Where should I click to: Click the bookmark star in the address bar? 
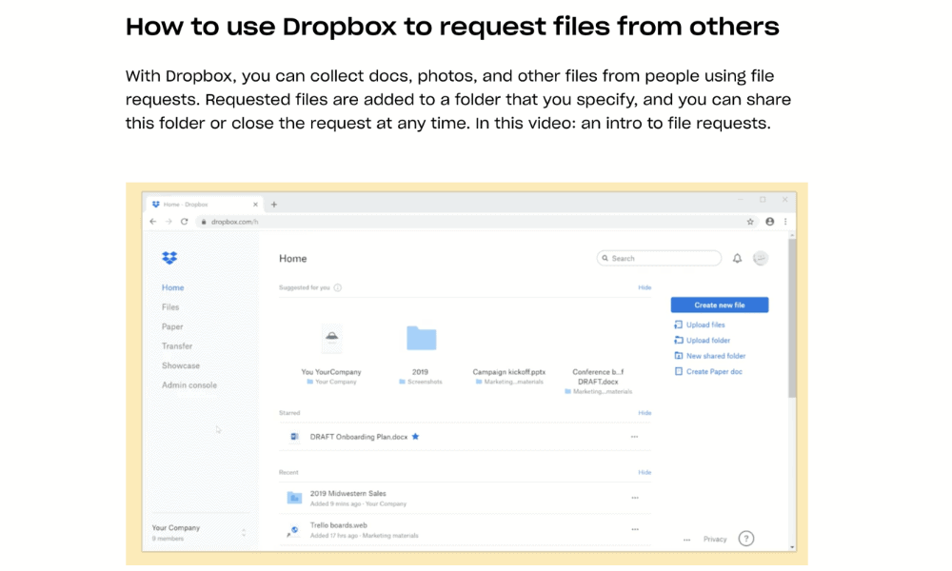point(750,221)
